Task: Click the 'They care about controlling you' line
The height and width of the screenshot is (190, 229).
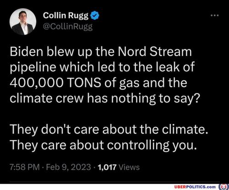Action: [104, 145]
